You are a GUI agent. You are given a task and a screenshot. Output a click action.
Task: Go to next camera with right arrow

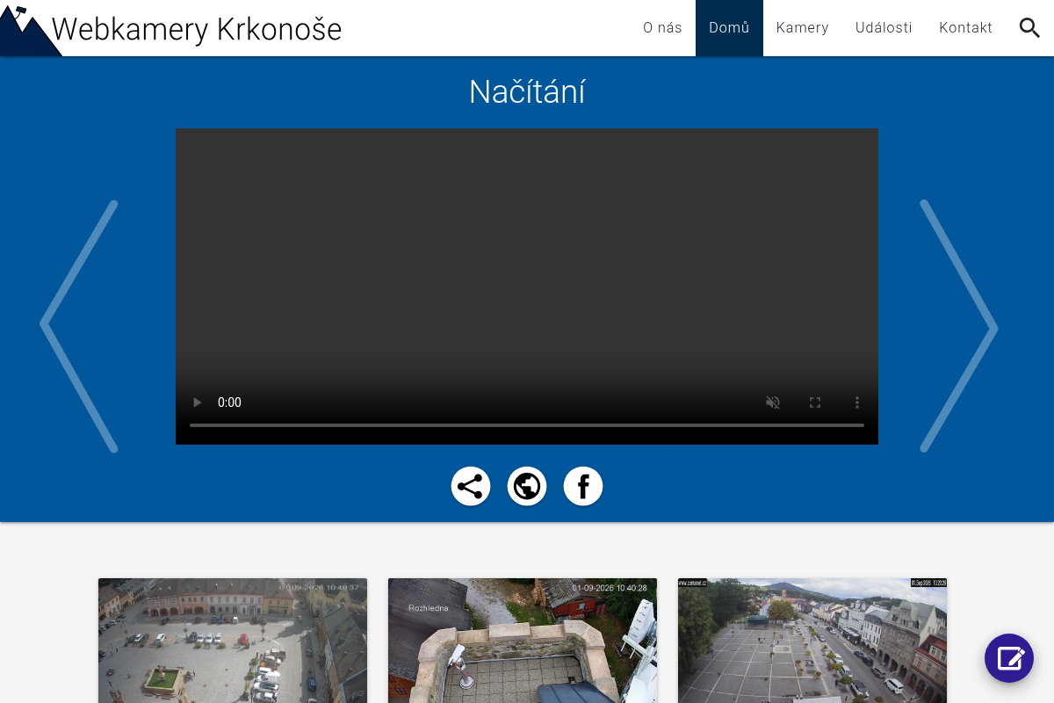point(958,326)
